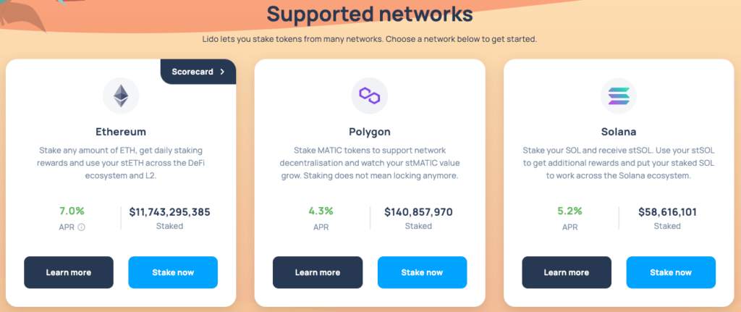Click the $11,743,295,385 staked amount
741x312 pixels.
pos(169,212)
